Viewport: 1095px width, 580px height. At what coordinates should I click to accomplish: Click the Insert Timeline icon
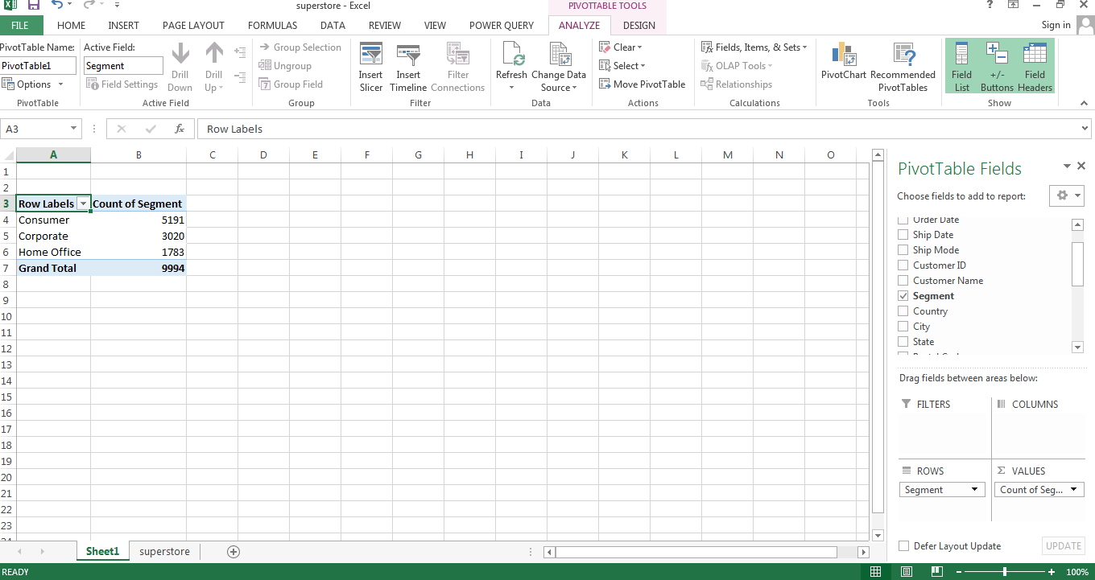(408, 56)
